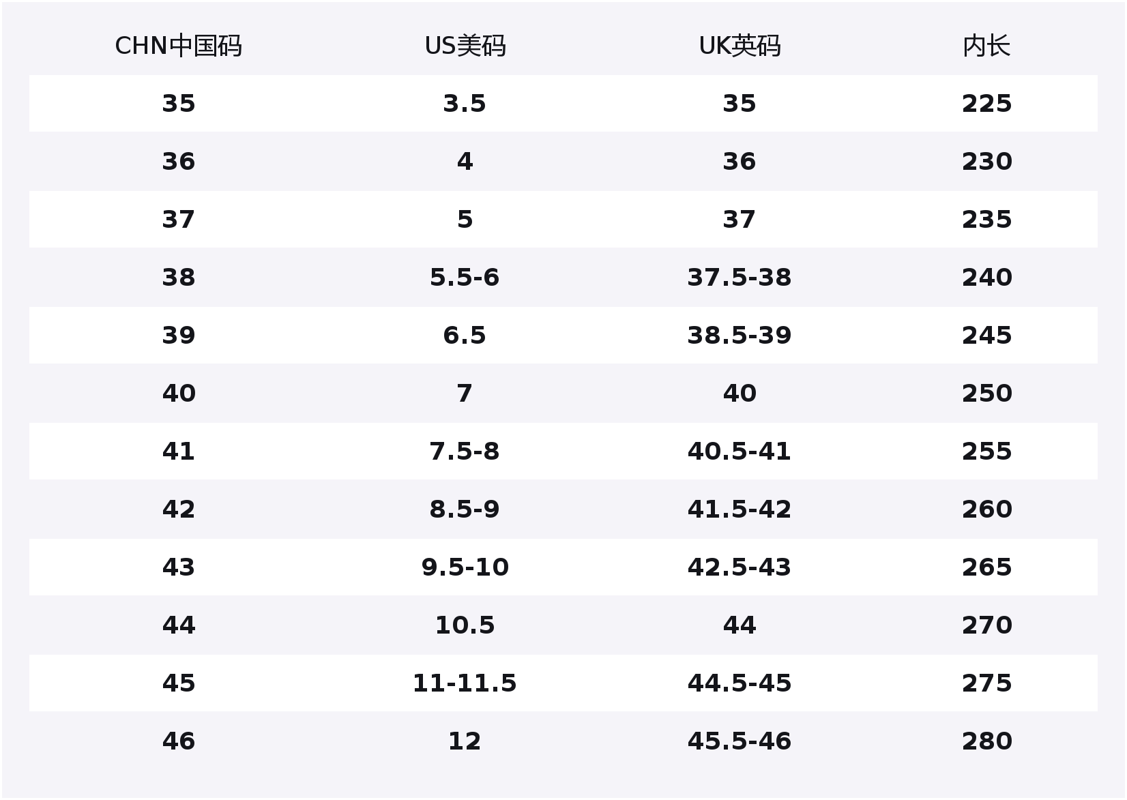Click the CHN中国码 column header

pos(178,46)
